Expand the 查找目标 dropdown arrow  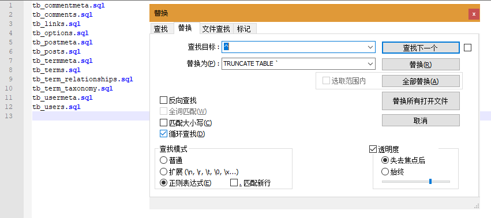pyautogui.click(x=370, y=47)
